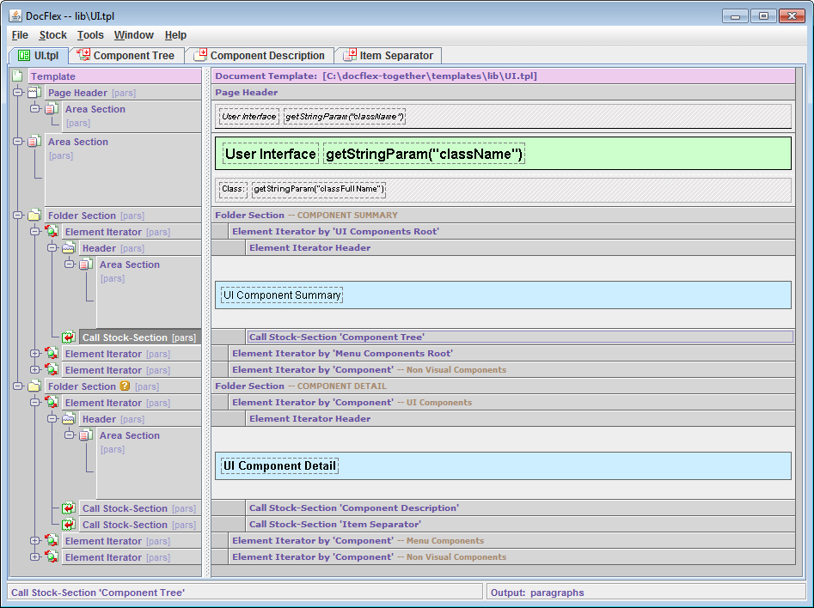The height and width of the screenshot is (608, 814).
Task: Click the getStringParam("classFullName") field
Action: point(318,189)
